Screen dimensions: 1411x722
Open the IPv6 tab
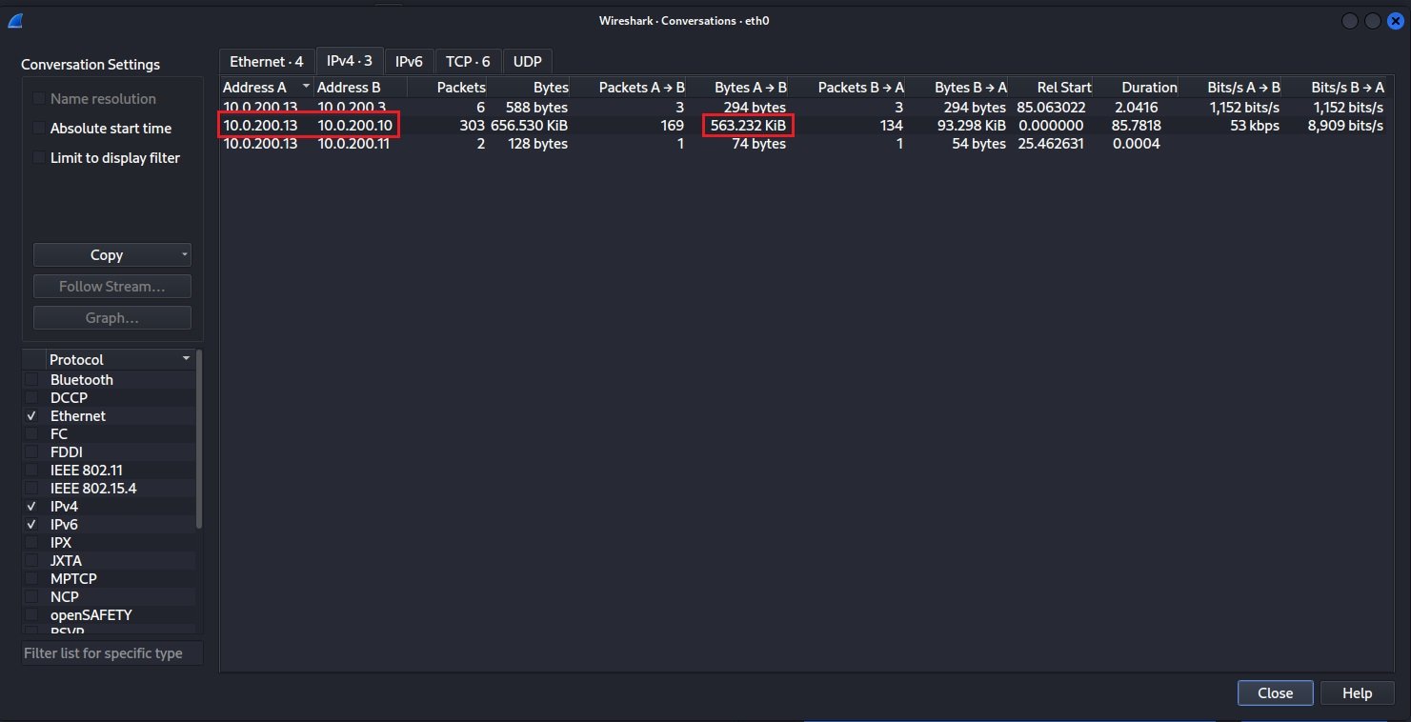tap(408, 62)
